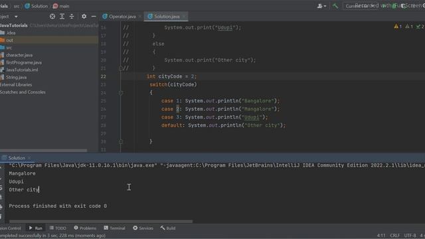425x239 pixels.
Task: Click the 'switch(cityCode)' code line
Action: click(173, 84)
